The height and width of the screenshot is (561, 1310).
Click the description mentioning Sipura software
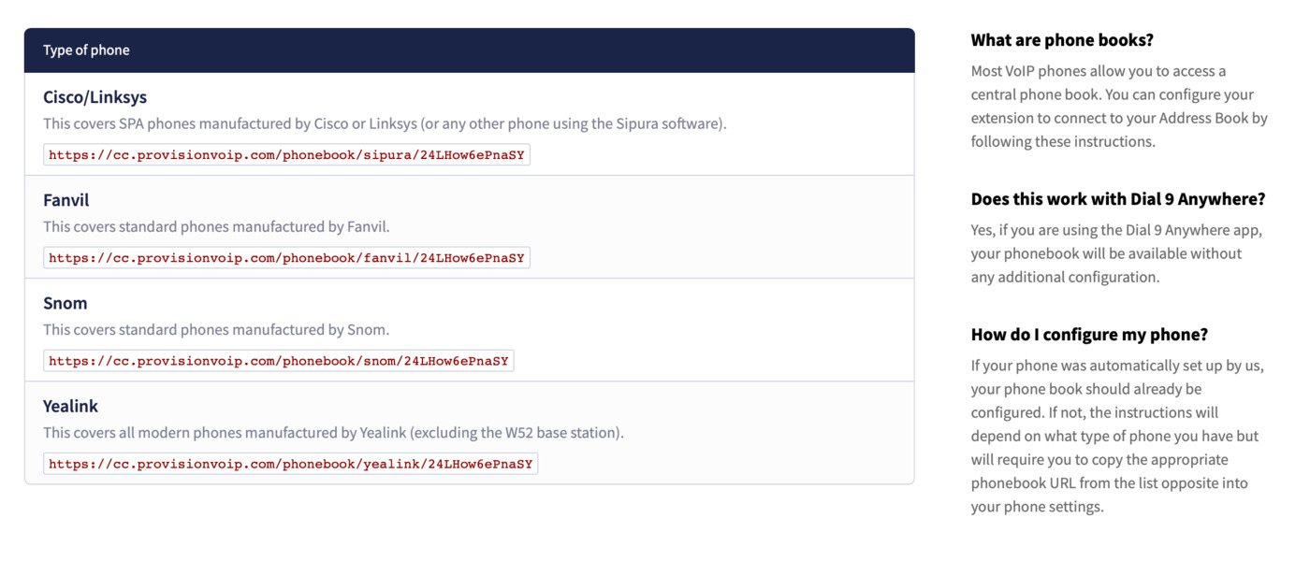(x=385, y=123)
